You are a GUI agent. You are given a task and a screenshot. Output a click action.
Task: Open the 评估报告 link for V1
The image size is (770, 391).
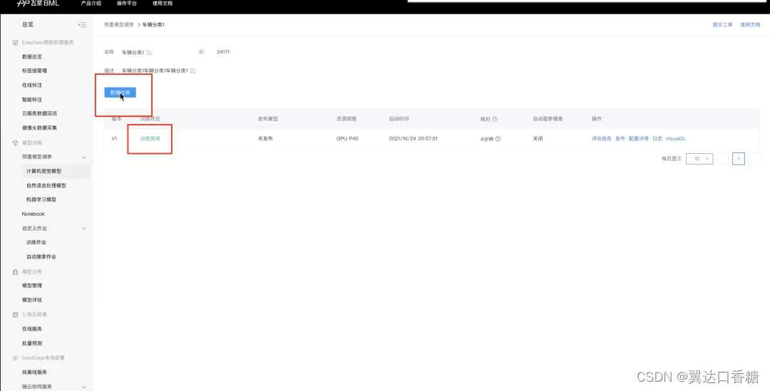click(x=602, y=139)
